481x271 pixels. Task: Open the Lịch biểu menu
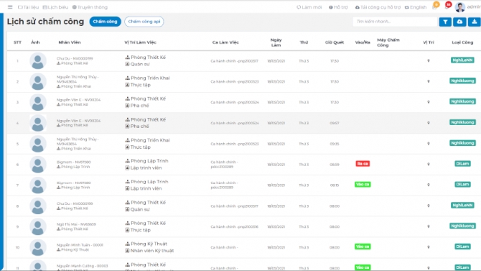coord(55,7)
